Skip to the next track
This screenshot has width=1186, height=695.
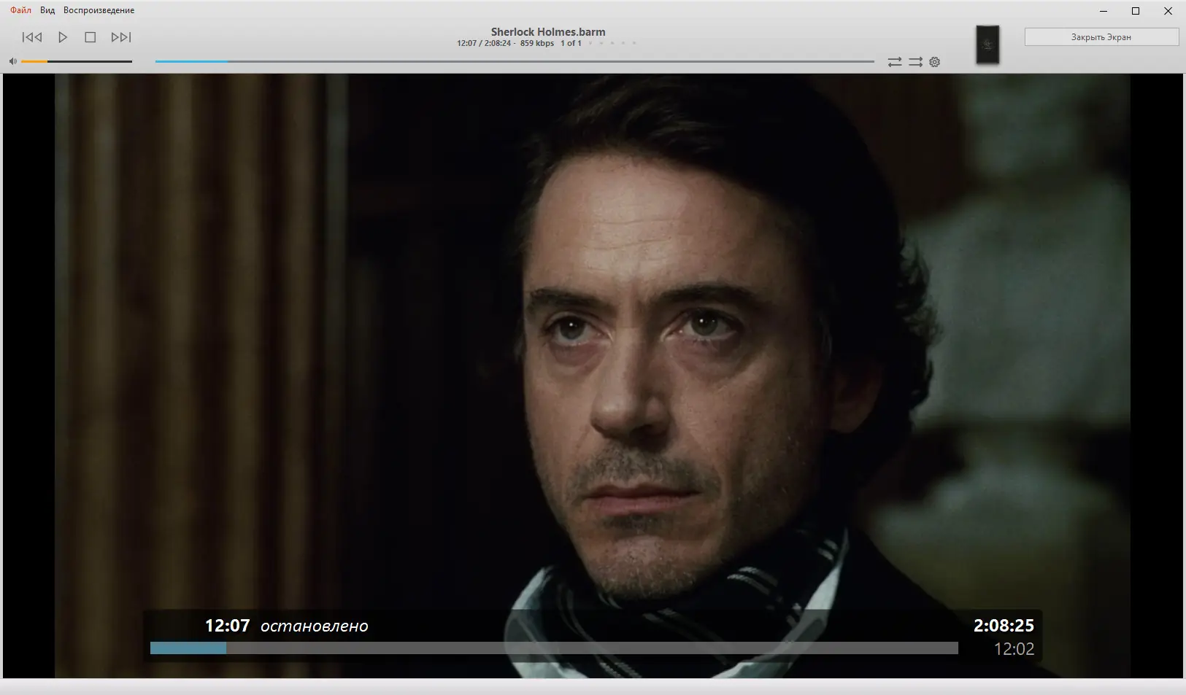(121, 37)
